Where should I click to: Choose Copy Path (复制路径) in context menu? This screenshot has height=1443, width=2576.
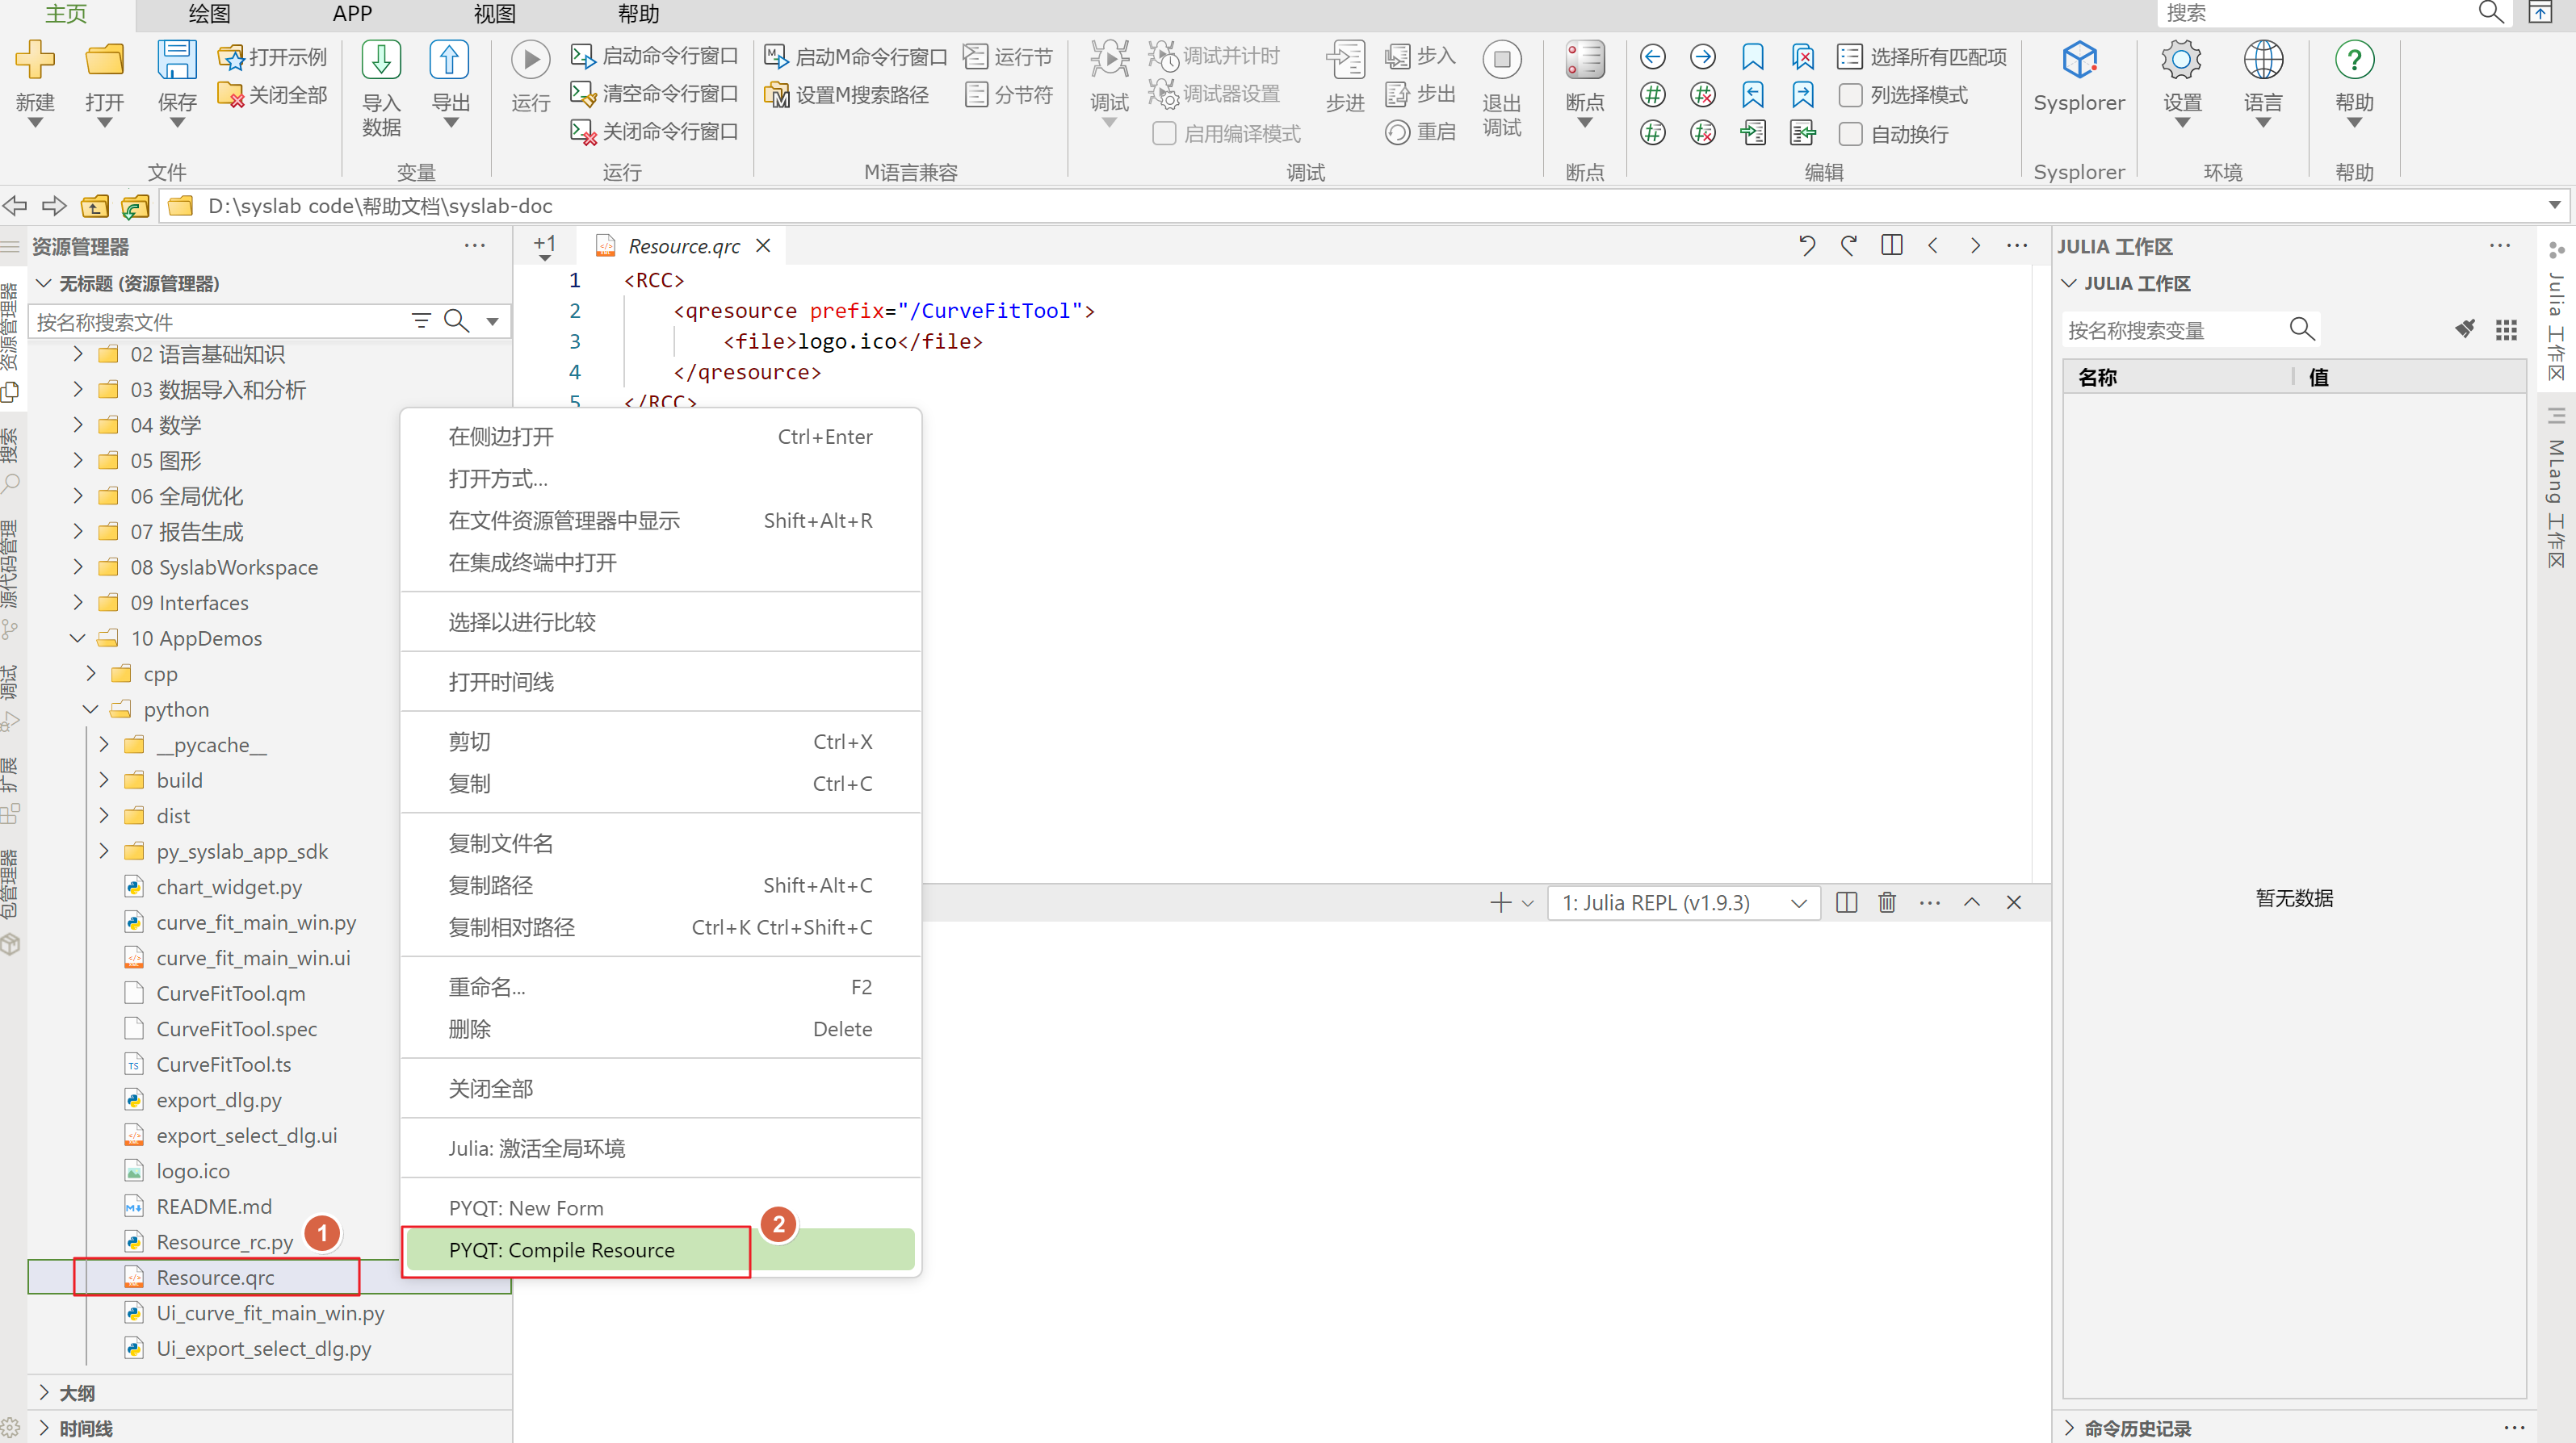(661, 885)
